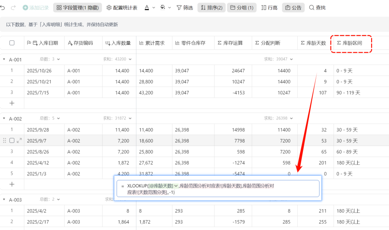389x230 pixels.
Task: Click drag handle of 2025/9/7 row
Action: tap(5, 141)
